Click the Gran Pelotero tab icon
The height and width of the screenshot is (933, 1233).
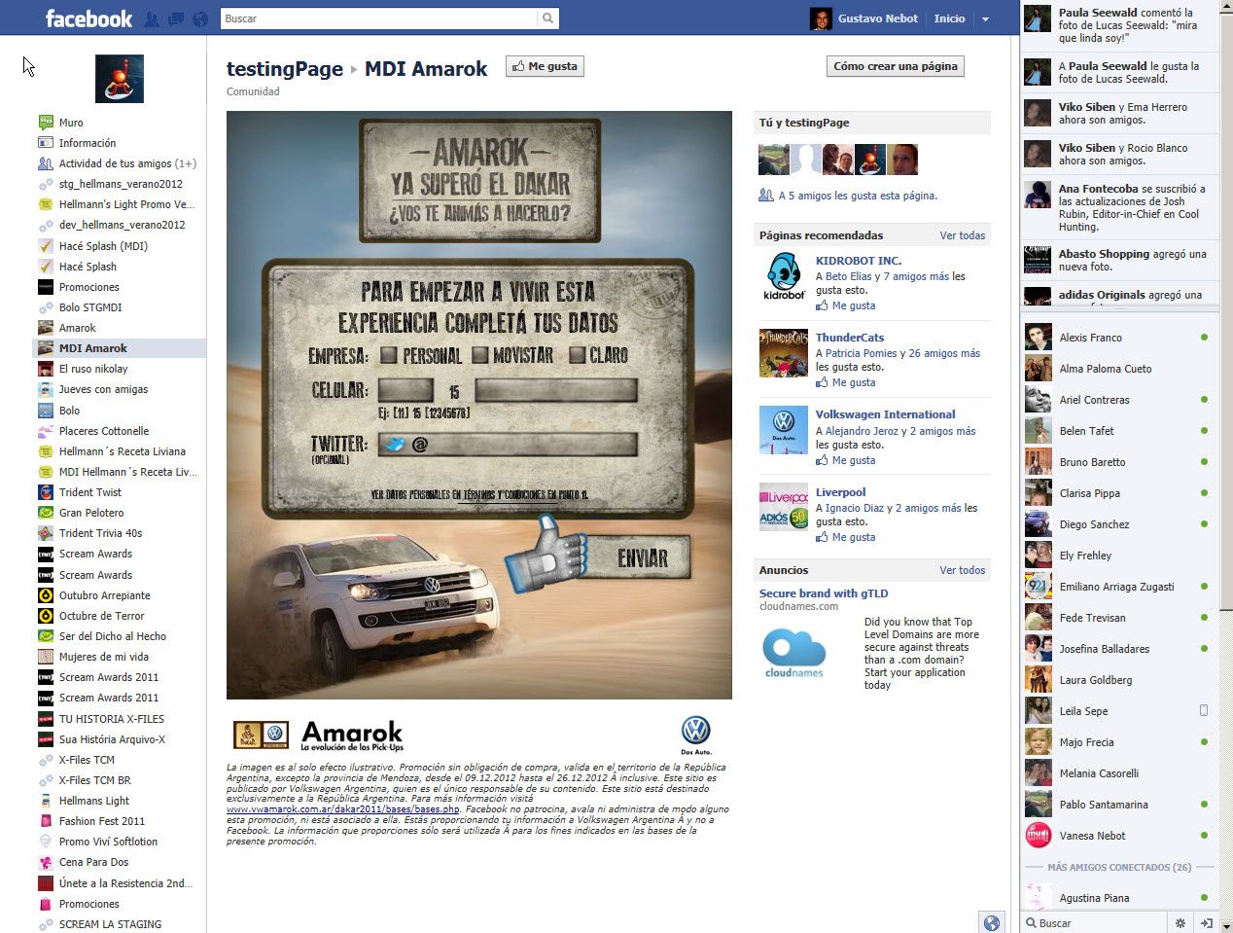point(46,513)
